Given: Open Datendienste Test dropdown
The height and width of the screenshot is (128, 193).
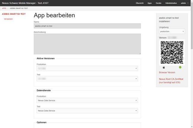Looking at the screenshot, I should [87, 111].
